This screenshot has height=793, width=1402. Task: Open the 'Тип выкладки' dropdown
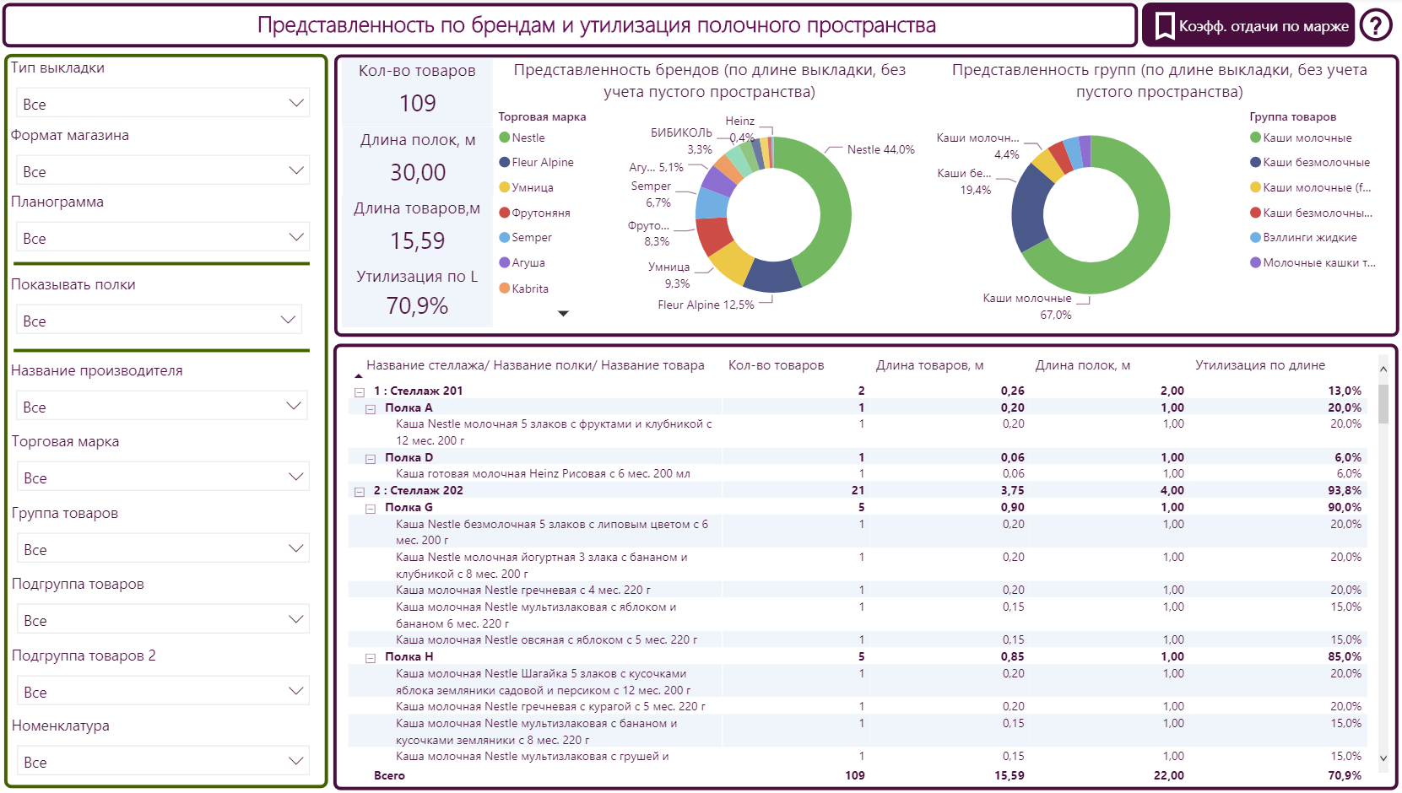point(163,103)
